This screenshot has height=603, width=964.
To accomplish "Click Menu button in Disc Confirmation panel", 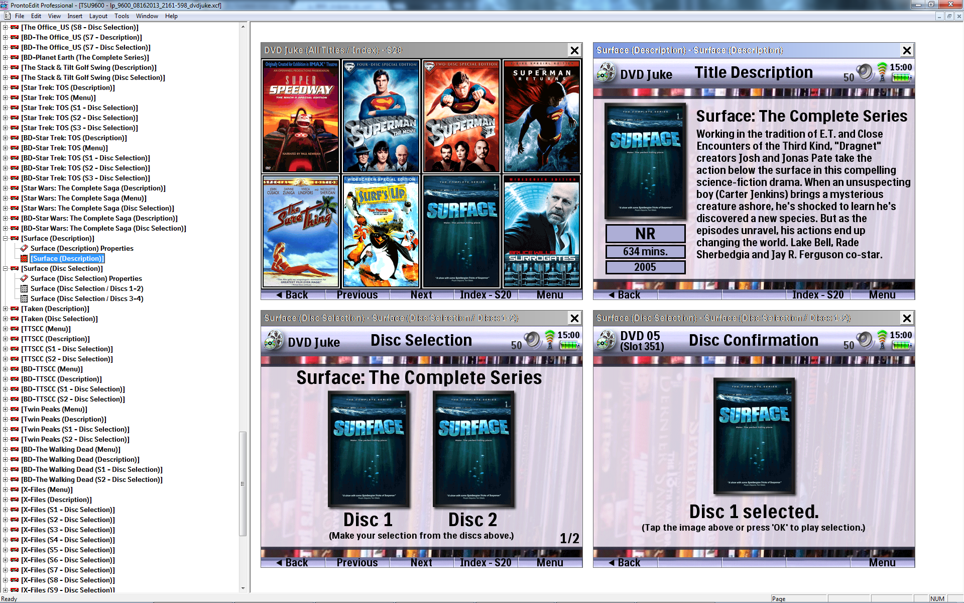I will tap(882, 563).
